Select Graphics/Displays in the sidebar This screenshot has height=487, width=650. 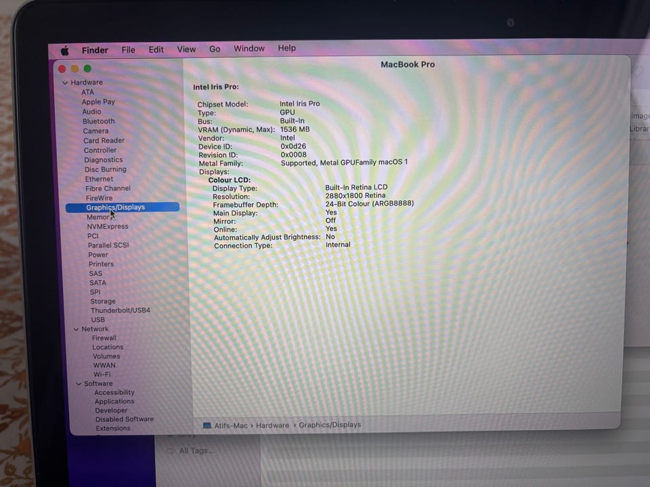pos(123,207)
